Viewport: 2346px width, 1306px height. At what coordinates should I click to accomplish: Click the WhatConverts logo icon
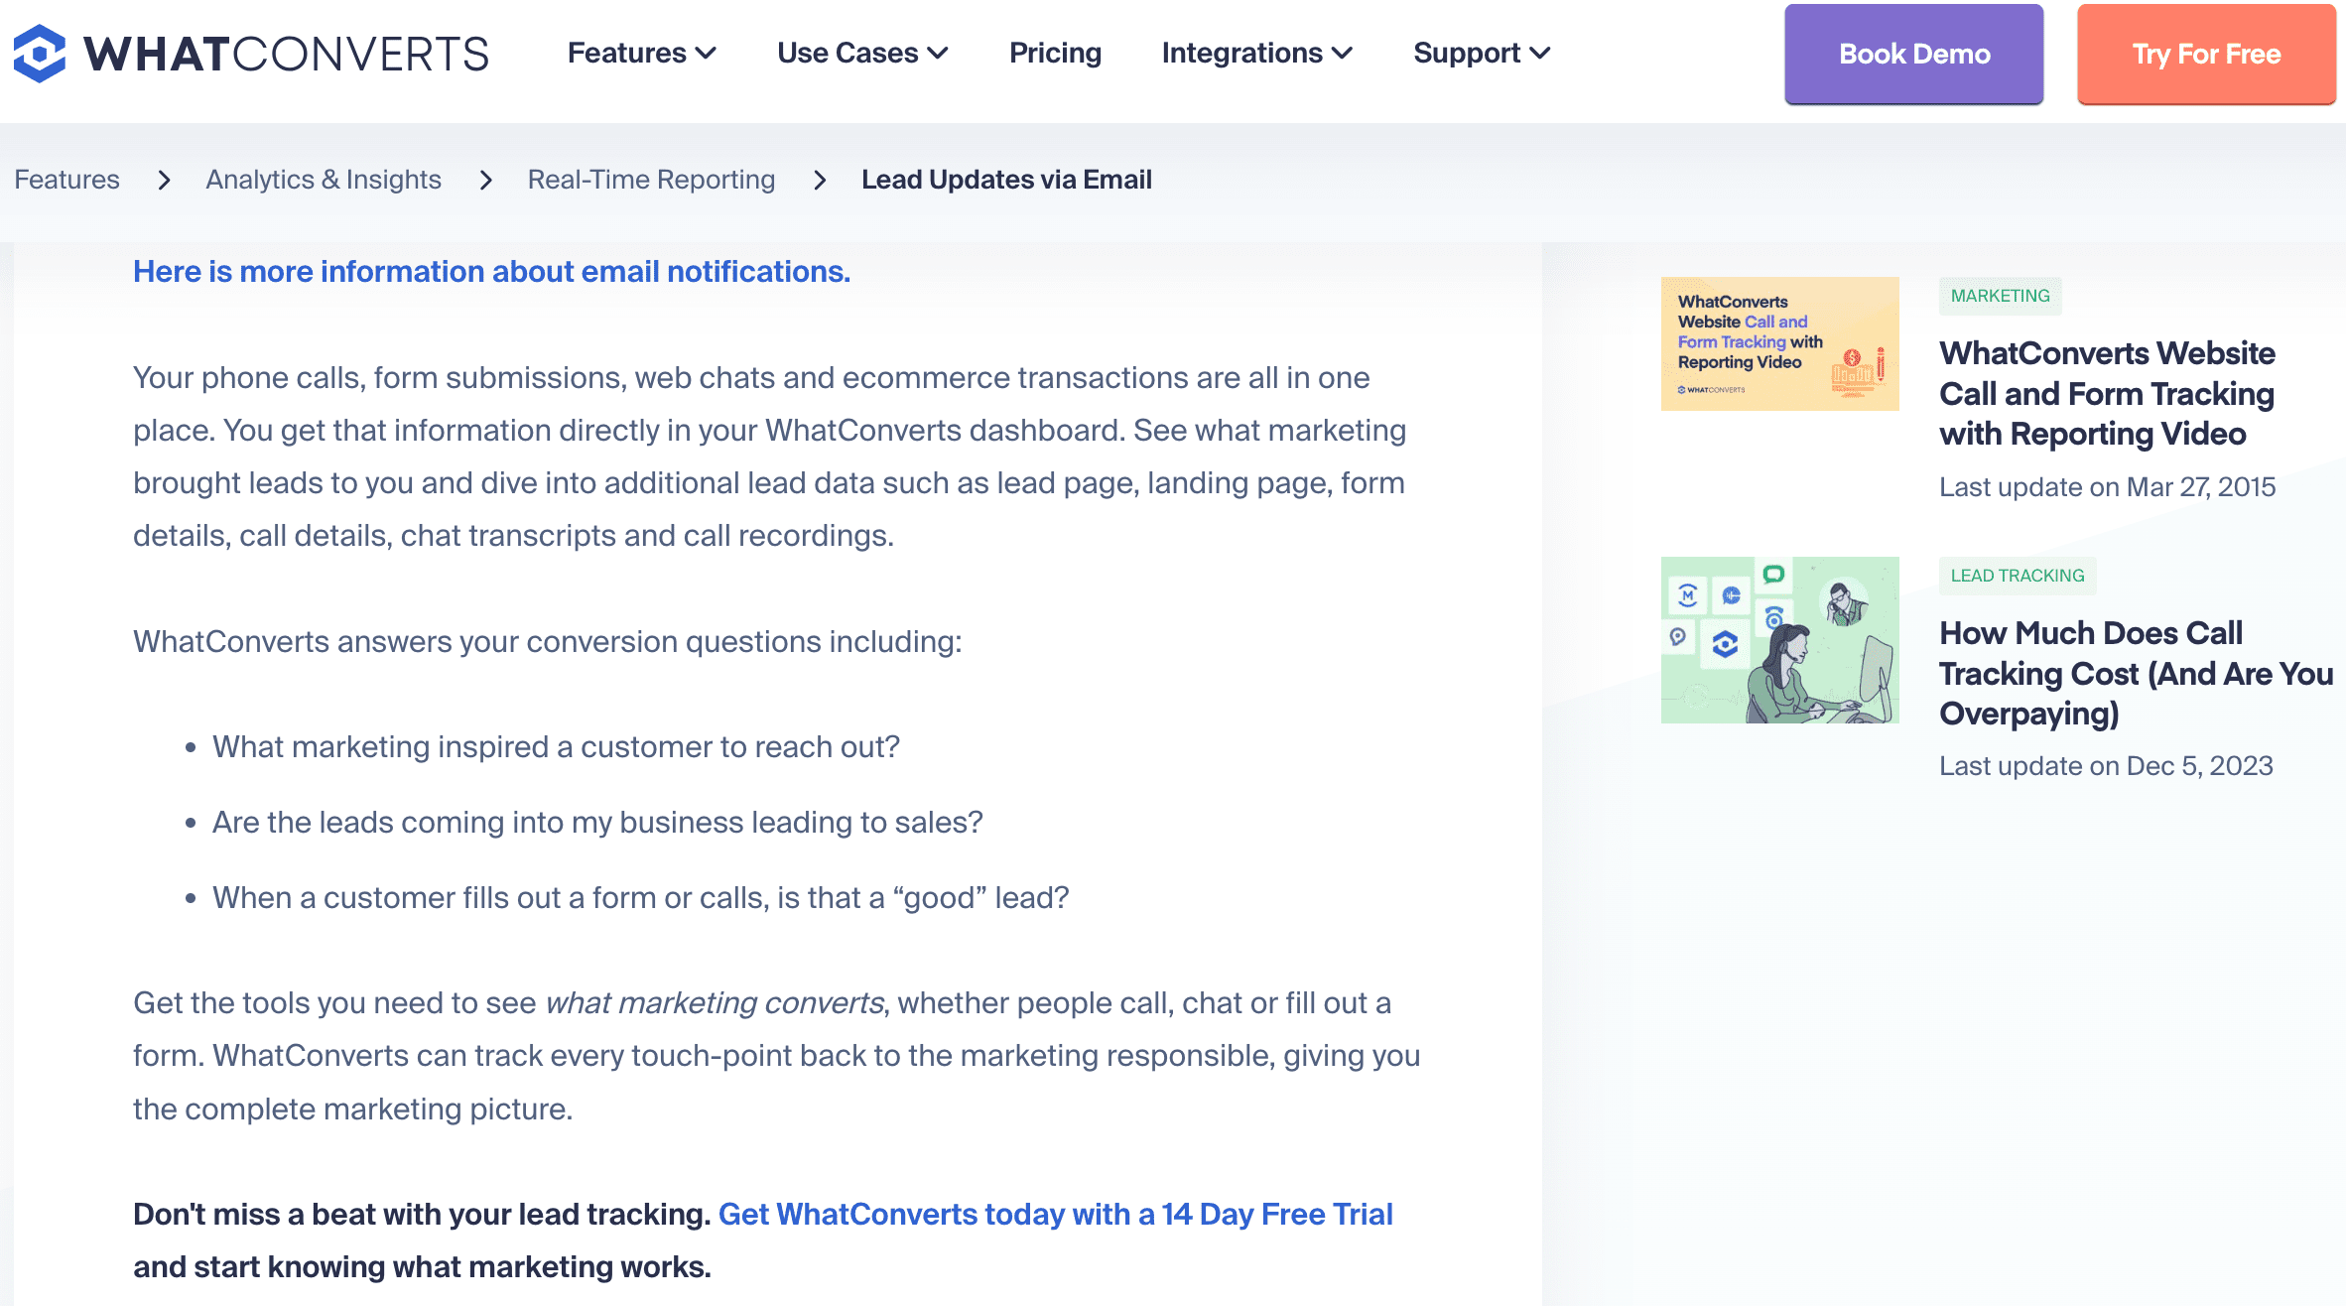click(39, 52)
